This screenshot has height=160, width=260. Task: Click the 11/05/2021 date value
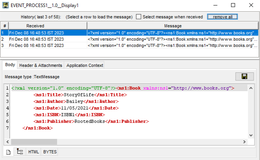[x=75, y=108]
